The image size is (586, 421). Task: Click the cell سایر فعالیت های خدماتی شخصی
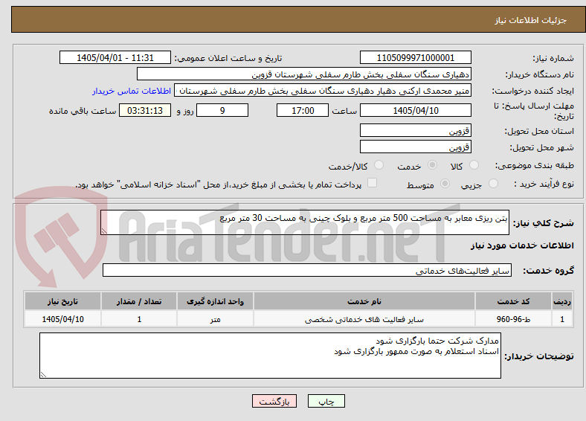[x=364, y=319]
